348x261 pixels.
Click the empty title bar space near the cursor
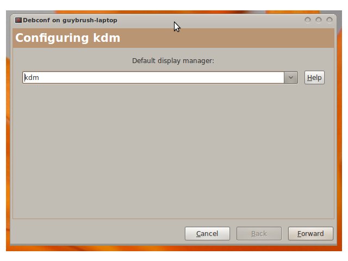pos(211,20)
